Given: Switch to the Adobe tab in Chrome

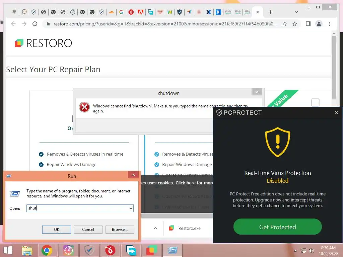Looking at the screenshot, I should (141, 12).
